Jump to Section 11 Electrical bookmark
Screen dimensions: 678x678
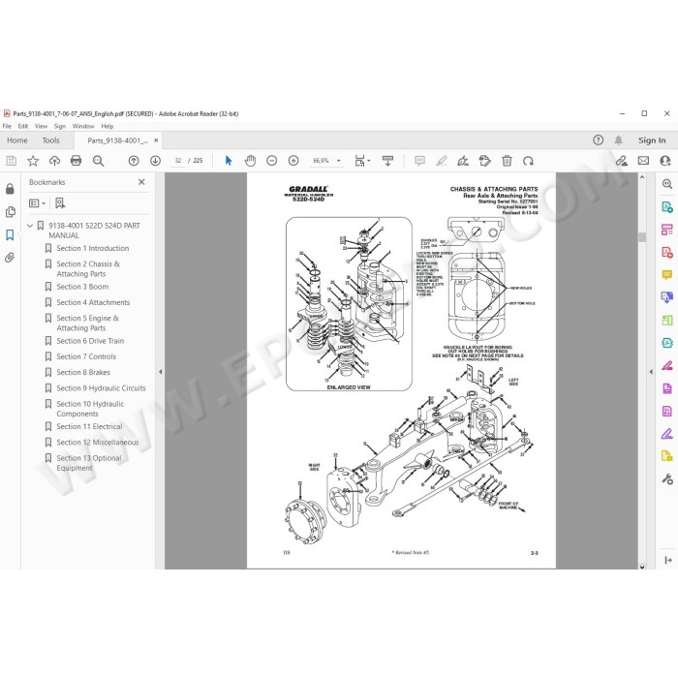click(89, 426)
